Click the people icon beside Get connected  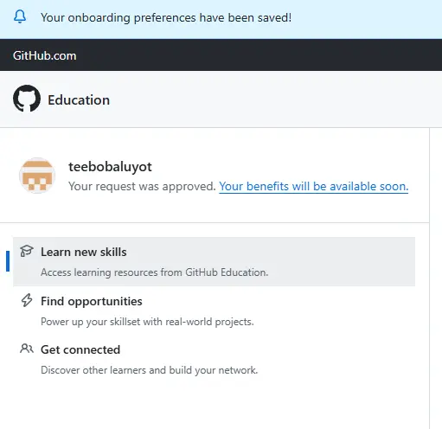tap(27, 349)
